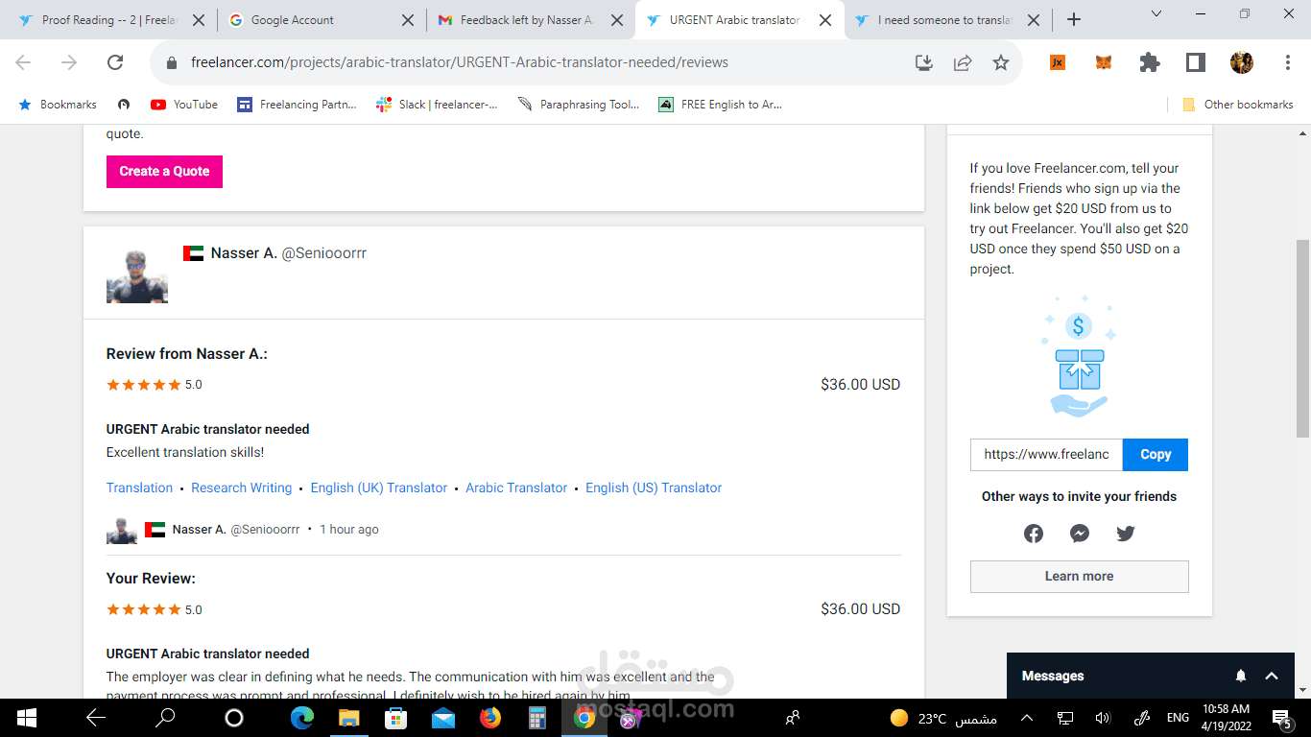Open the English (US) Translator link
This screenshot has width=1311, height=737.
(x=654, y=487)
